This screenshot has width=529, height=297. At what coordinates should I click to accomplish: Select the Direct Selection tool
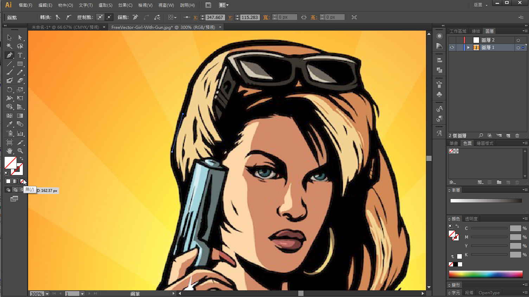tap(20, 38)
